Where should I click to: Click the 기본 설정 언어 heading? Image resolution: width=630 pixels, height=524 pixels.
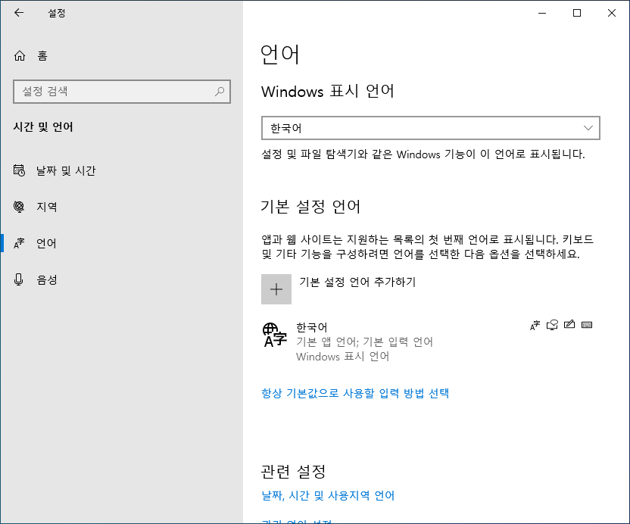pos(310,207)
